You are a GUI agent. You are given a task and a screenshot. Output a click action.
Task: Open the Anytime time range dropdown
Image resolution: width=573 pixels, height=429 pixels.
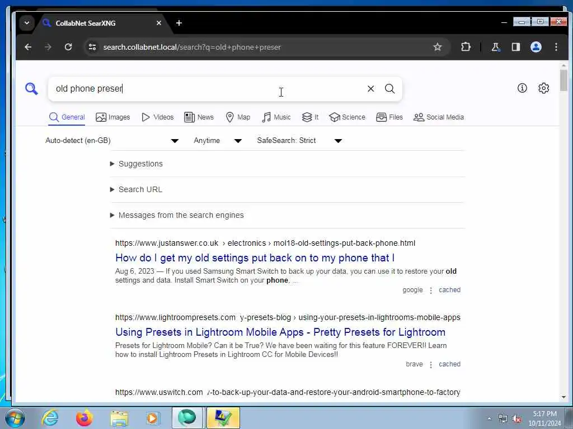point(218,140)
